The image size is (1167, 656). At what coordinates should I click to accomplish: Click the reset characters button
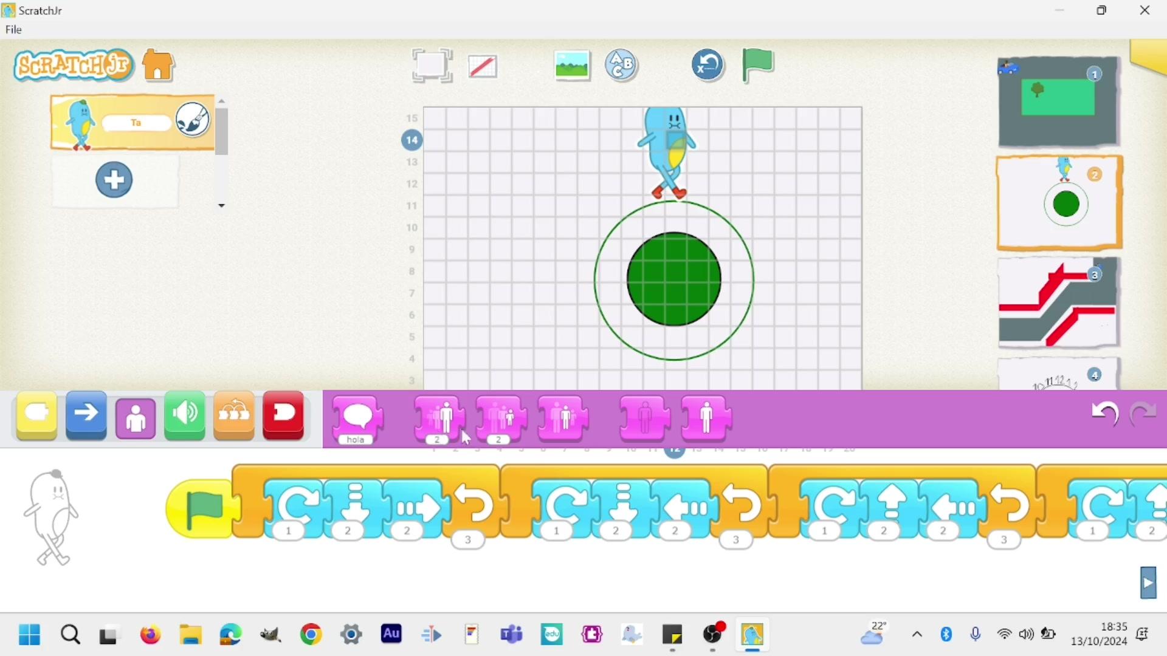click(x=707, y=65)
